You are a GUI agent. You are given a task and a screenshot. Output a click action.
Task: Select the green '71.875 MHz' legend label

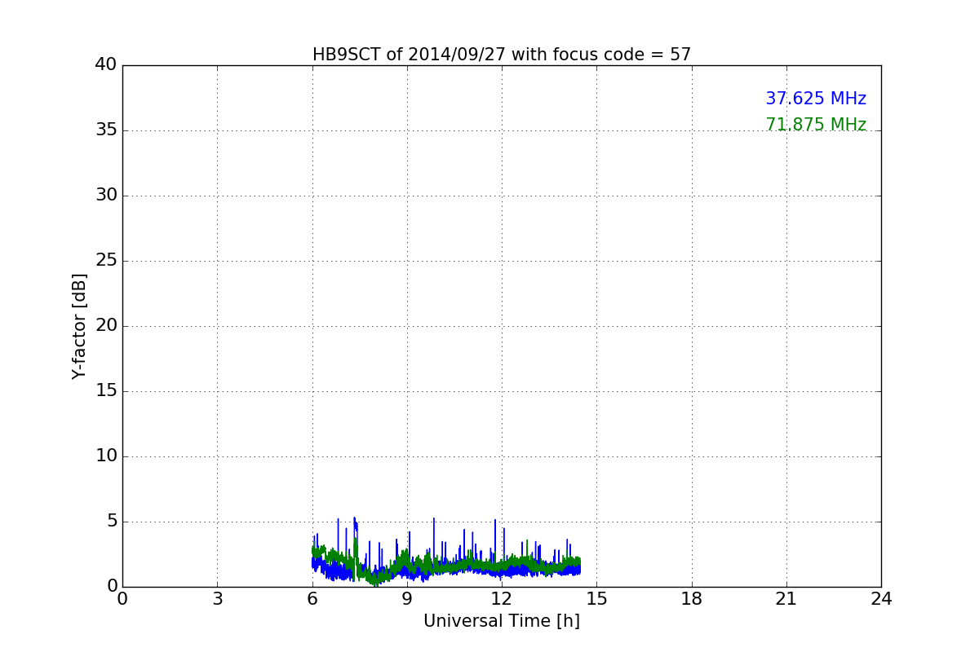click(816, 125)
